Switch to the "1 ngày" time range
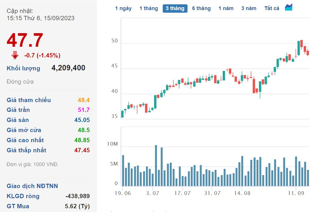The image size is (311, 212). coord(123,8)
